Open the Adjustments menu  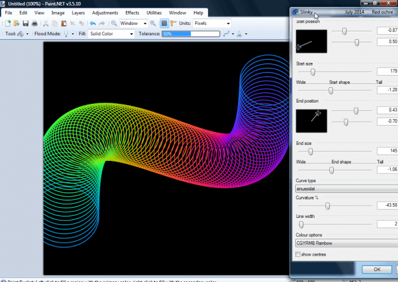pyautogui.click(x=105, y=12)
